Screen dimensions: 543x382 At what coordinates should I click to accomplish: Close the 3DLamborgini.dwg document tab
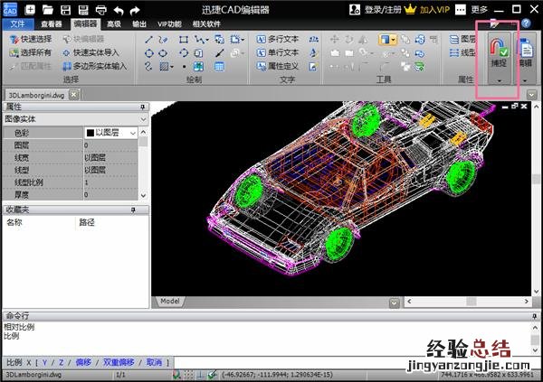73,94
